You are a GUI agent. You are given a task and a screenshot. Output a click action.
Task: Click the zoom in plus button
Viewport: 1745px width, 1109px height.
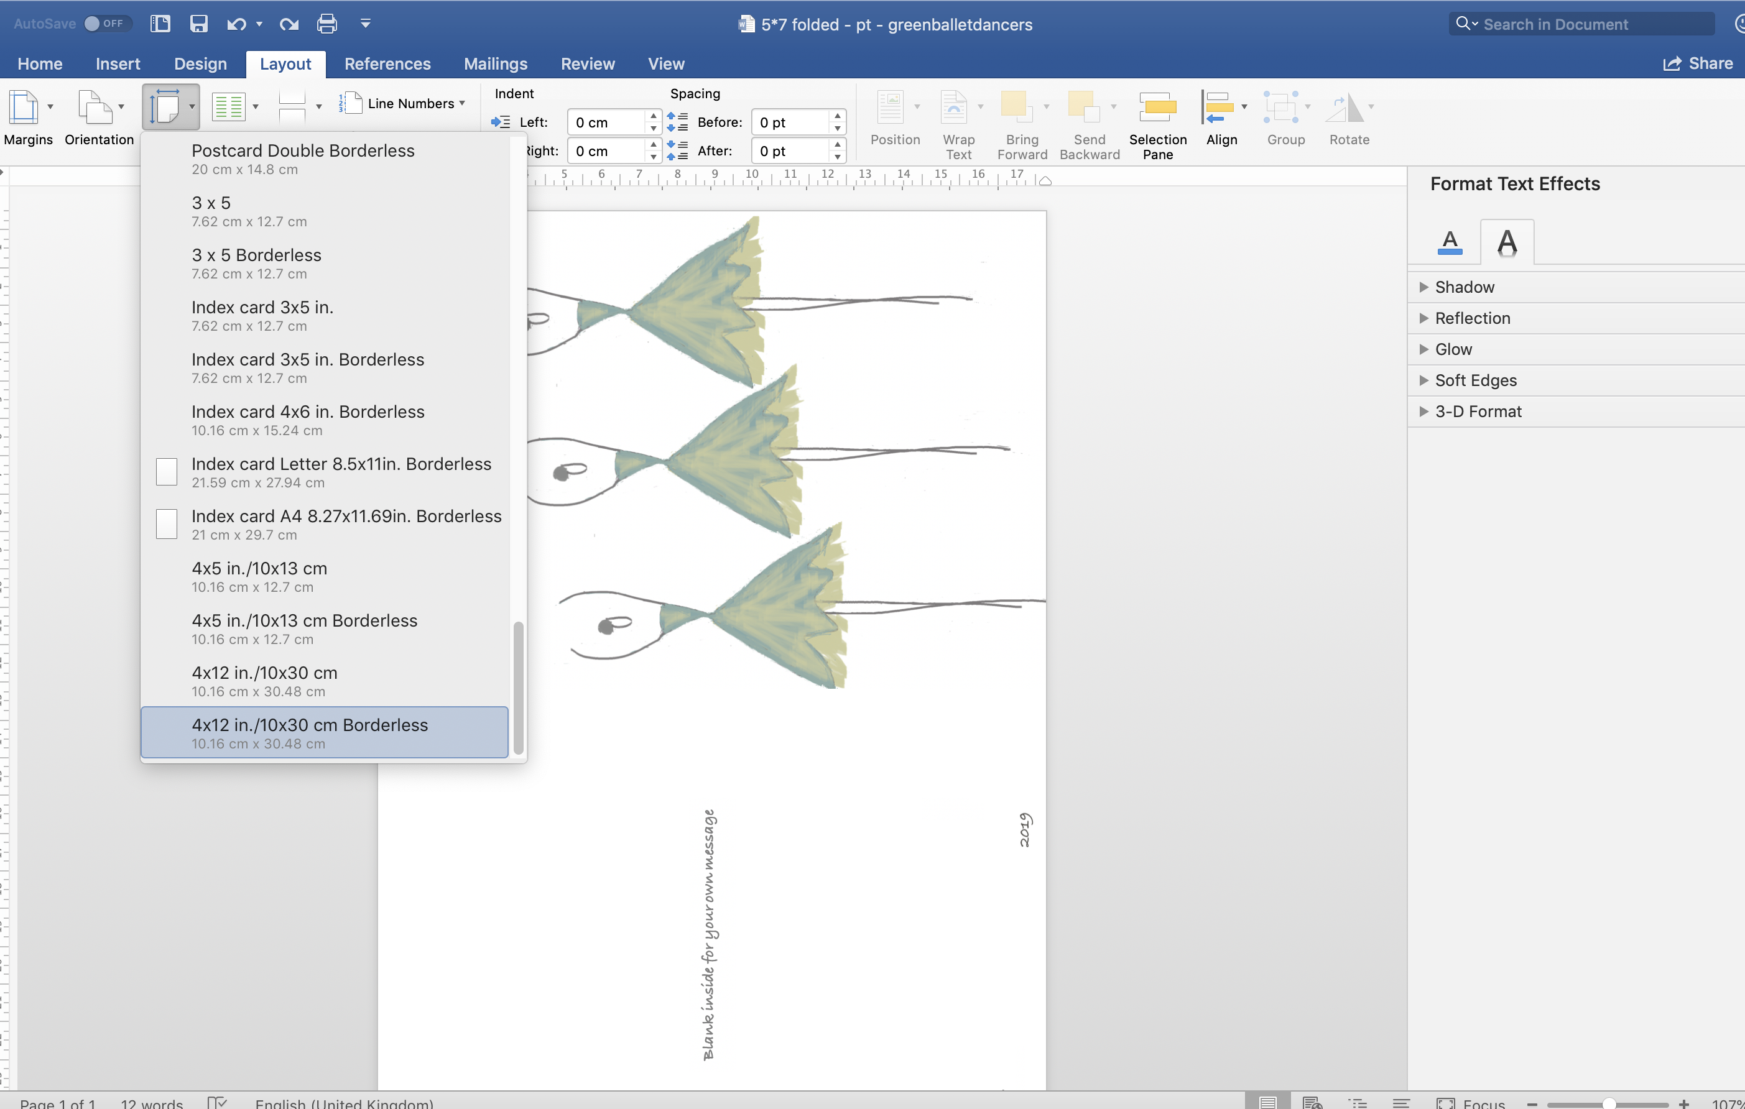pos(1685,1103)
